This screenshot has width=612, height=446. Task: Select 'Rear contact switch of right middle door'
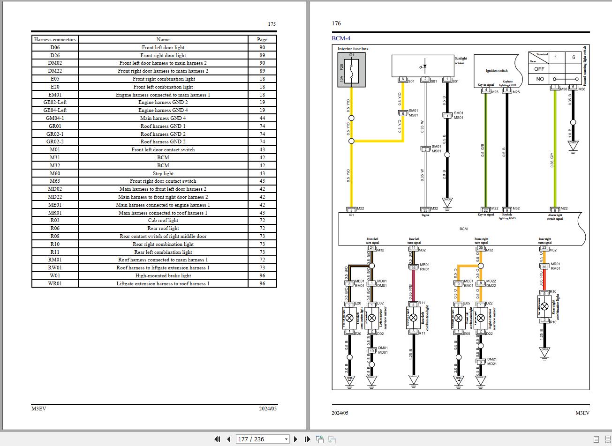pos(163,236)
